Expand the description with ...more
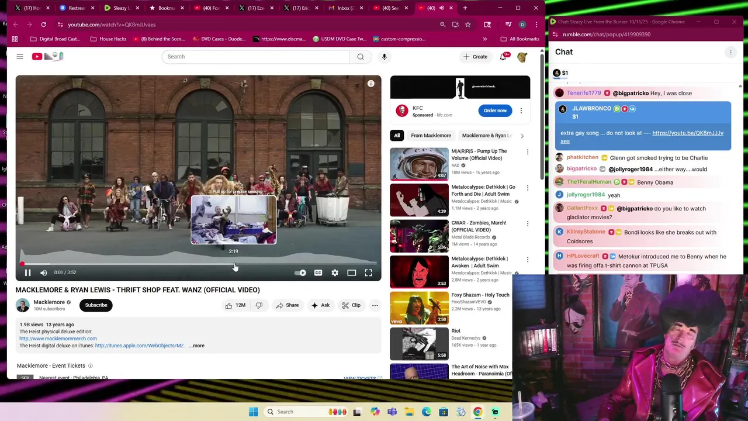 pos(196,346)
